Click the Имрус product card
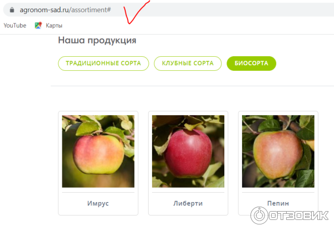Viewport: 334px width, 230px height. [98, 163]
